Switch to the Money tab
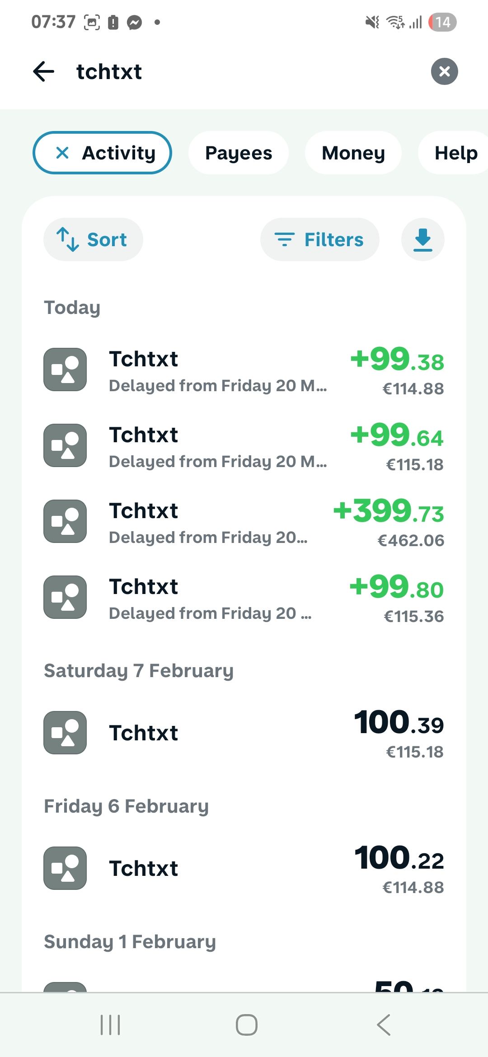The width and height of the screenshot is (488, 1057). [x=353, y=153]
